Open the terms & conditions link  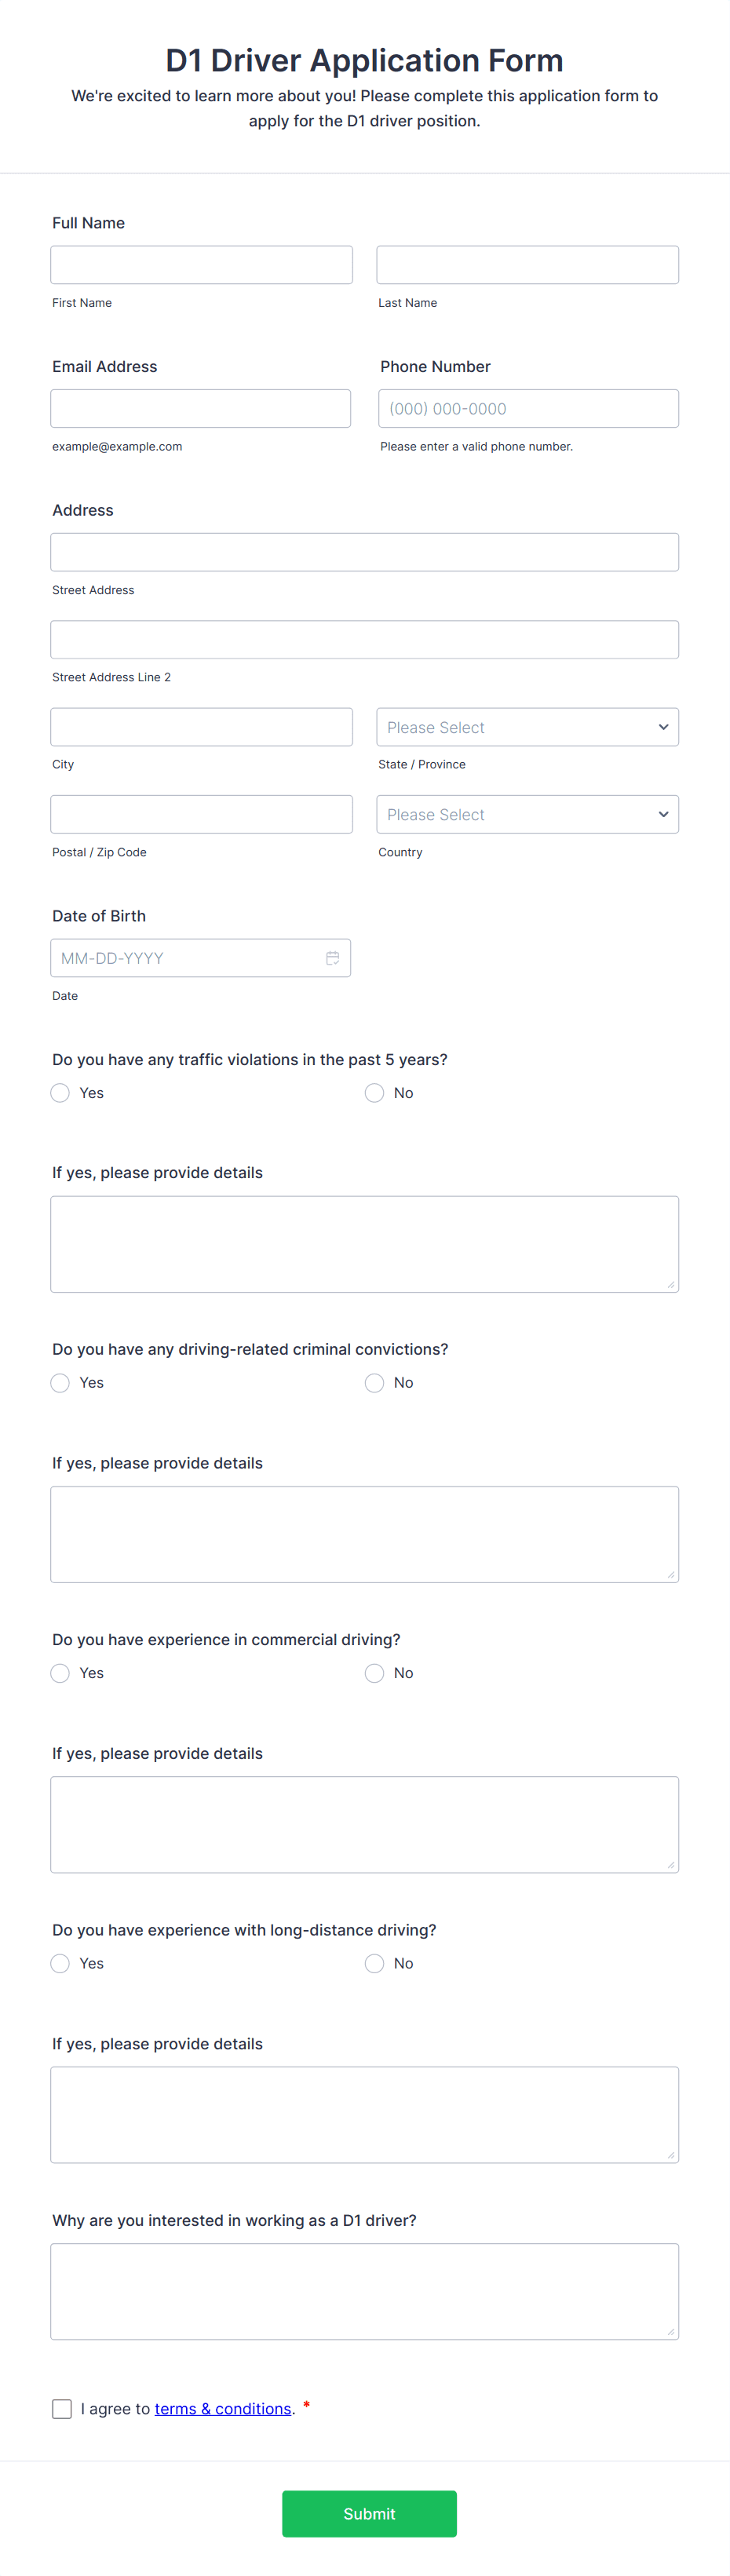pyautogui.click(x=222, y=2408)
